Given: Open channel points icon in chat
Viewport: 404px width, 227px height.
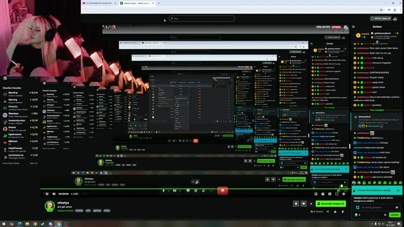Looking at the screenshot, I should click(x=356, y=215).
